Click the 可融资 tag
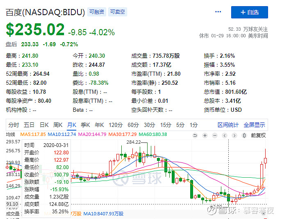Screen dimensions: 282x219 [97, 12]
